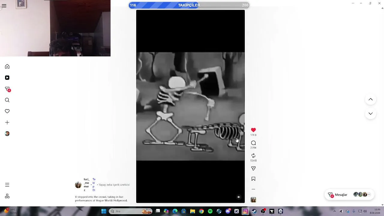Click the comment count 2.194
This screenshot has width=384, height=216.
click(253, 148)
